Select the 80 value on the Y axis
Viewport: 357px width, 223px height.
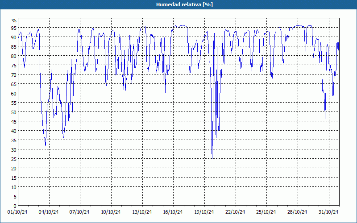14,56
